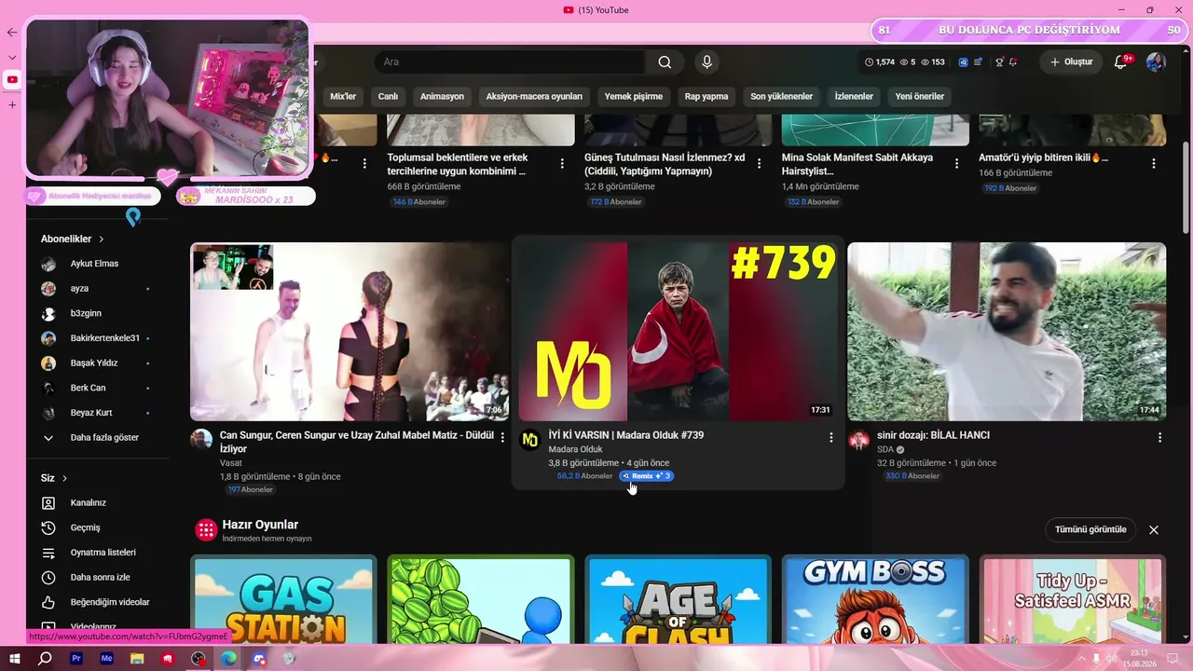Play the Can Sungur Düldül thumbnail
Image resolution: width=1193 pixels, height=671 pixels.
pos(350,332)
